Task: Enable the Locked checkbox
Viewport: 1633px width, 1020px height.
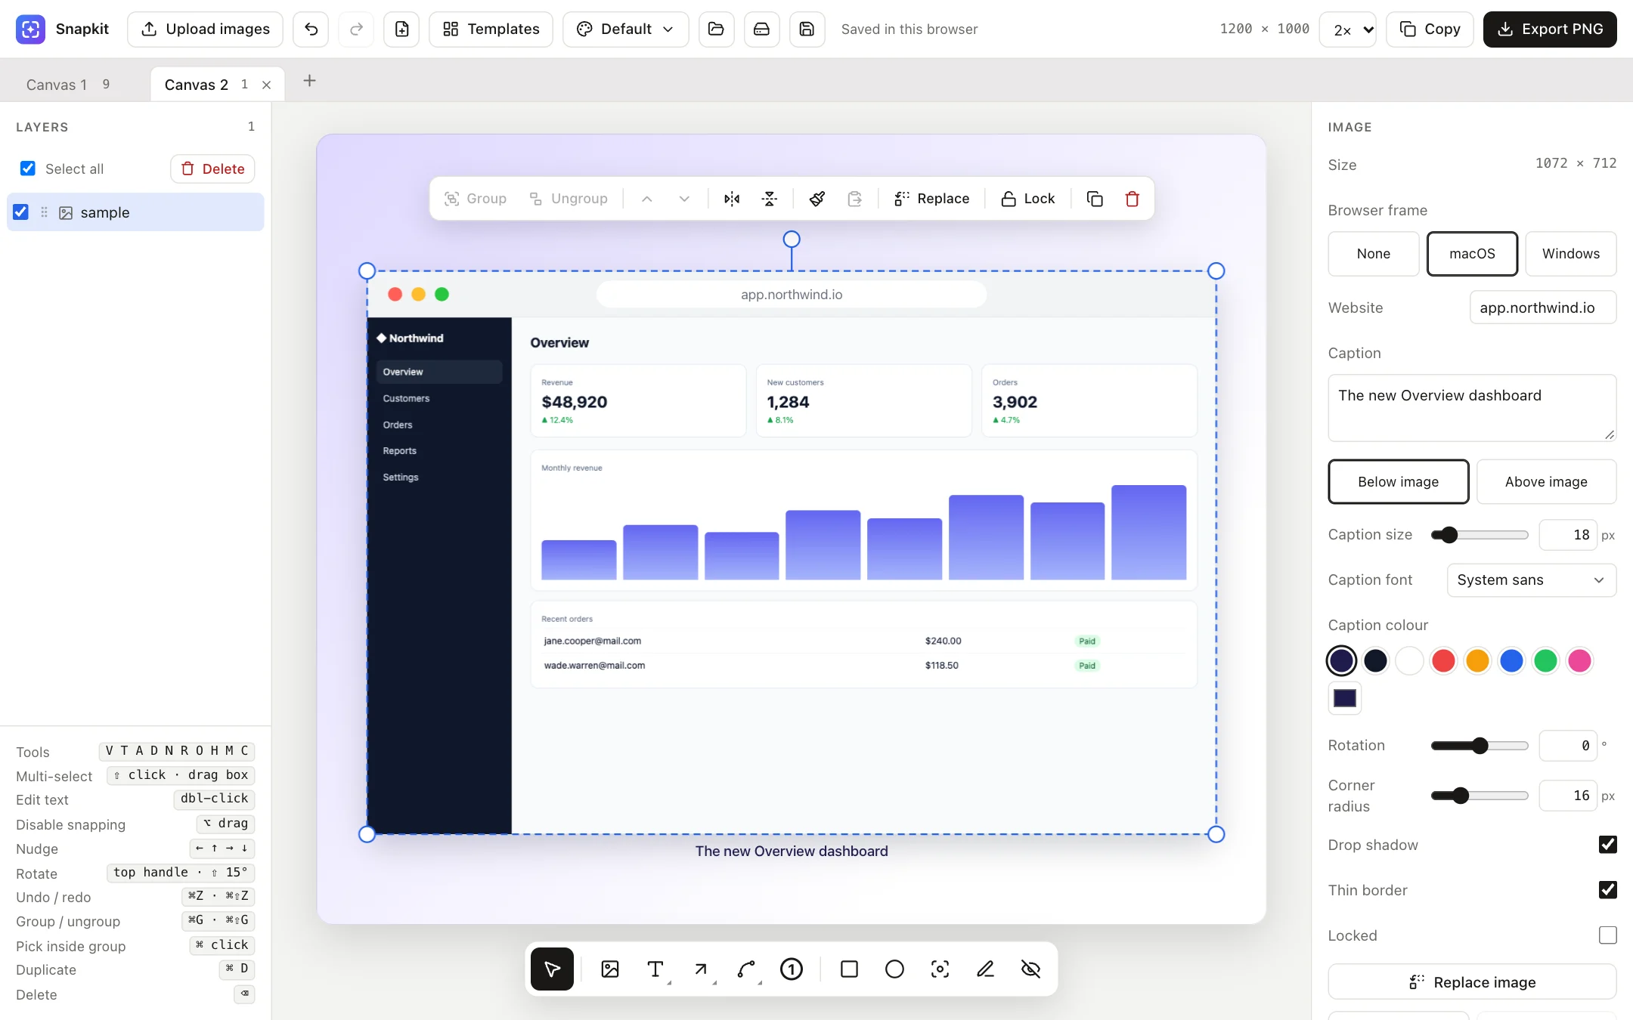Action: (1608, 935)
